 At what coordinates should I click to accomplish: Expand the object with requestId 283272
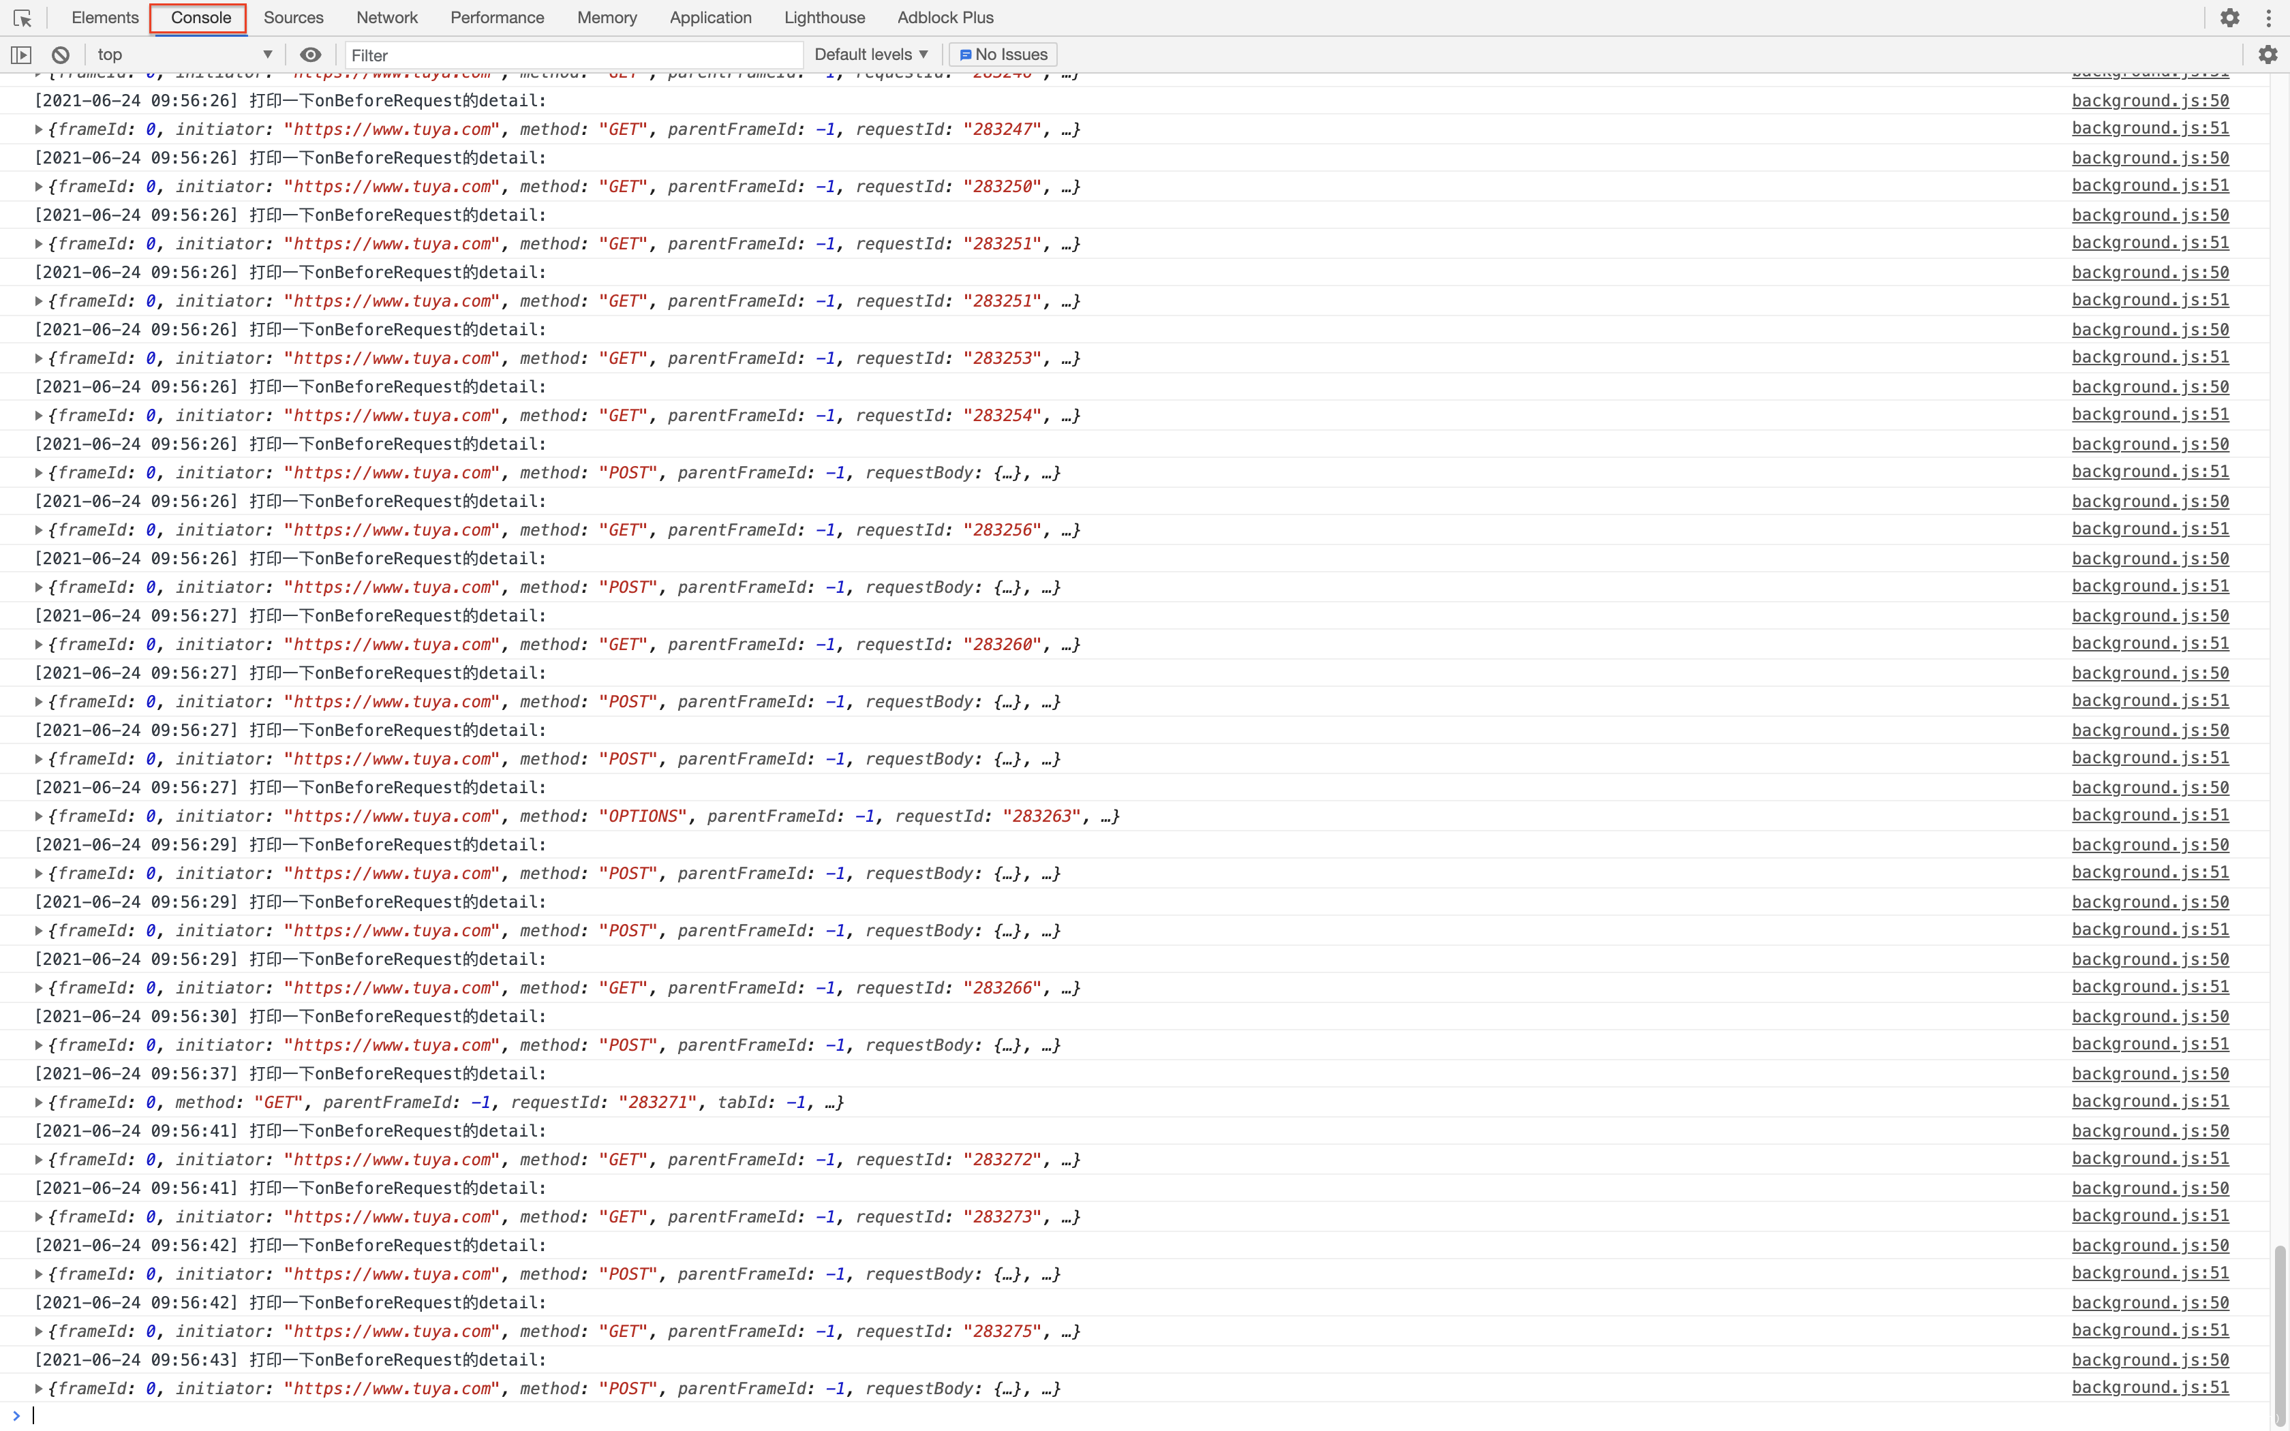[39, 1159]
